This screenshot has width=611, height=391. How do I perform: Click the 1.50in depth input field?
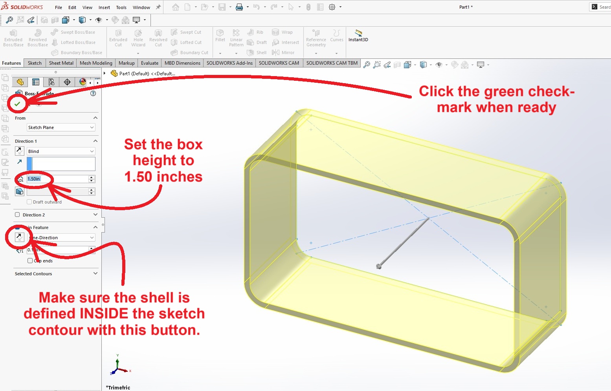click(x=57, y=179)
